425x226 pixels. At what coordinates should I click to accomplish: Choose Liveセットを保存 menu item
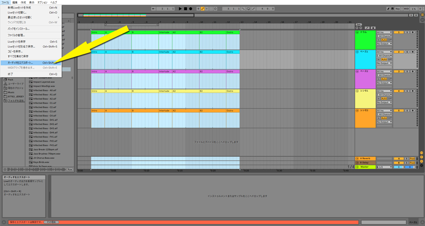[31, 42]
